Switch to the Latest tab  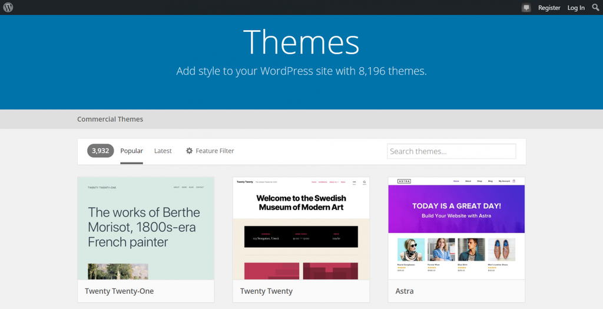tap(163, 151)
